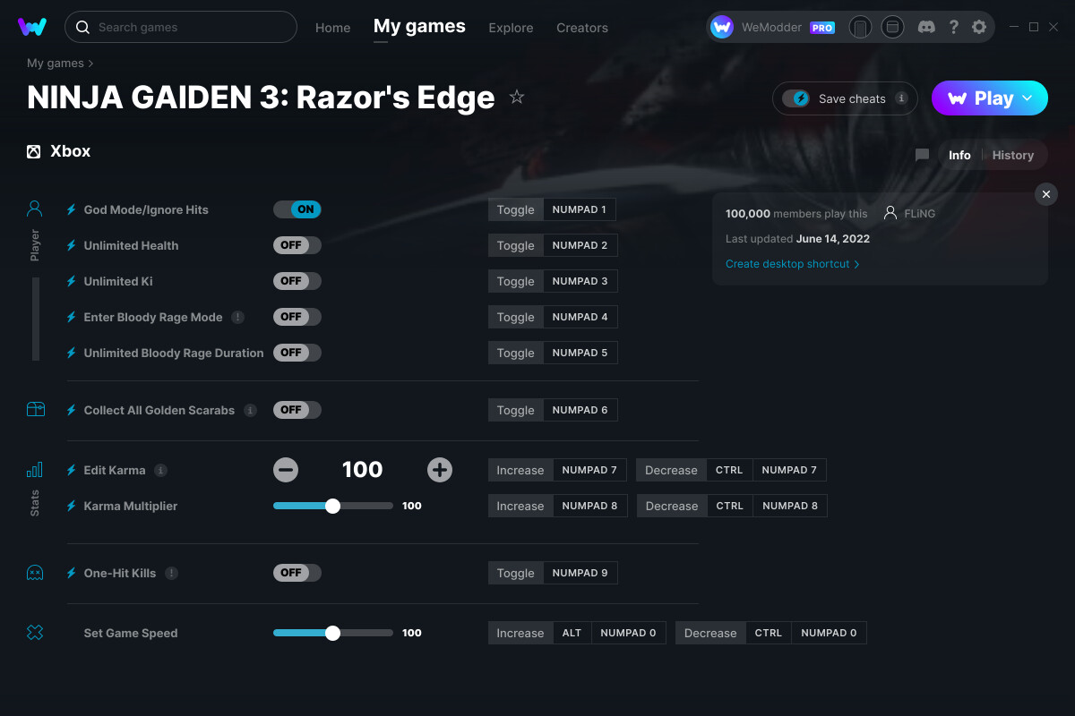The height and width of the screenshot is (716, 1075).
Task: Enable One-Hit Kills toggle
Action: (297, 573)
